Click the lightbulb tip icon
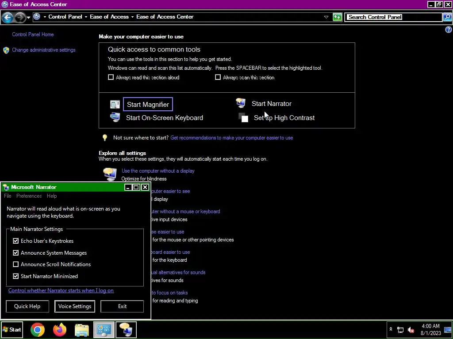Viewport: 453px width, 339px height. tap(105, 138)
